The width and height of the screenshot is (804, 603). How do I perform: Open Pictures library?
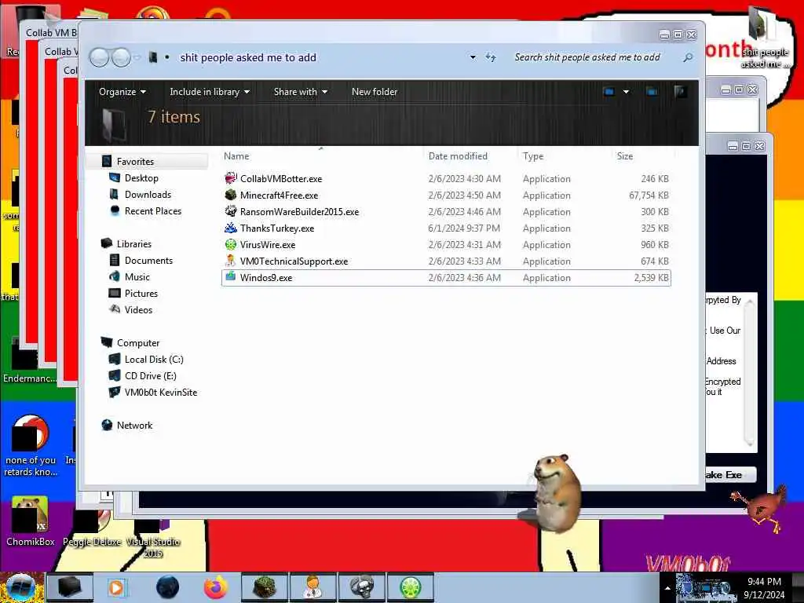pos(141,294)
